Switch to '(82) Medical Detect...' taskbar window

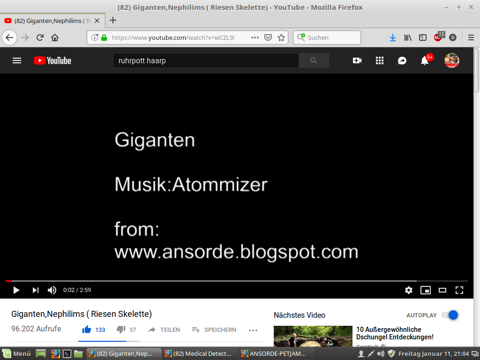point(200,353)
